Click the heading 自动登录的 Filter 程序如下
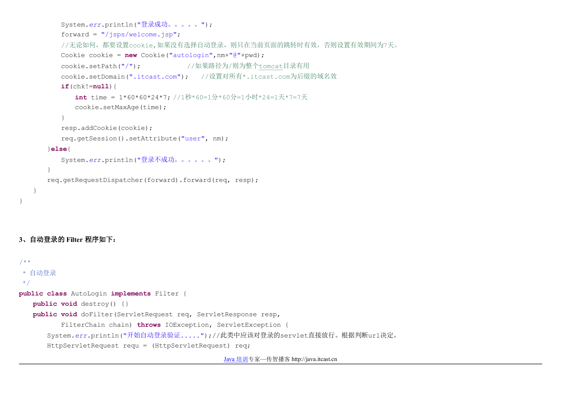 (67, 240)
